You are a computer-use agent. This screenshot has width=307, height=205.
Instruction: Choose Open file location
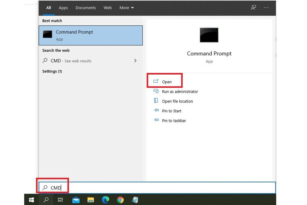click(177, 101)
